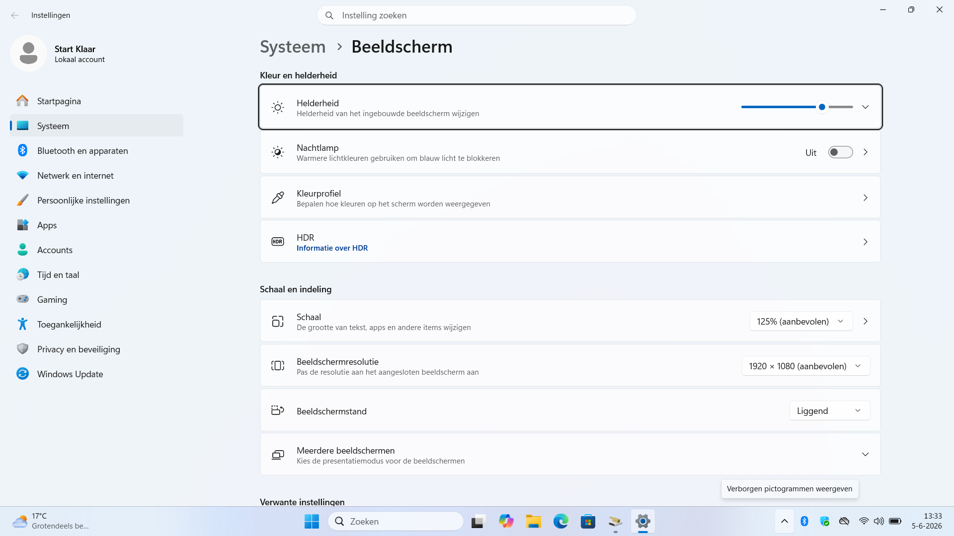Open File Explorer from the taskbar
The image size is (954, 536).
(534, 521)
